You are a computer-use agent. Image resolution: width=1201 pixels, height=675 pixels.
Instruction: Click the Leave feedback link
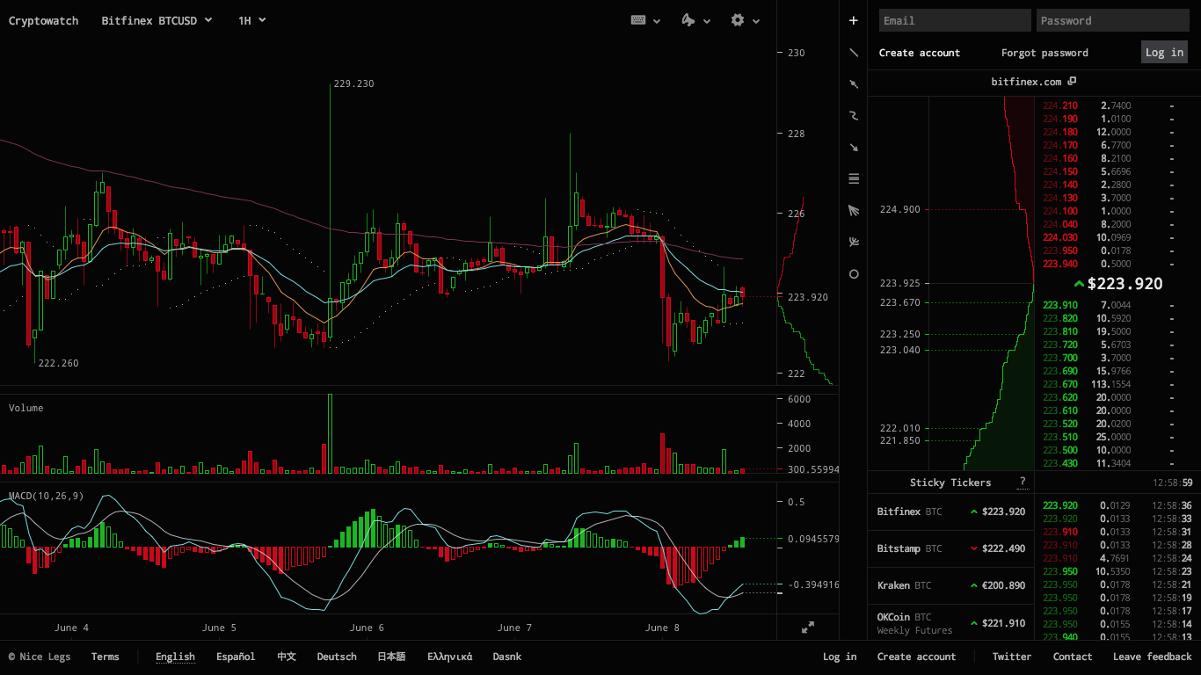point(1153,657)
